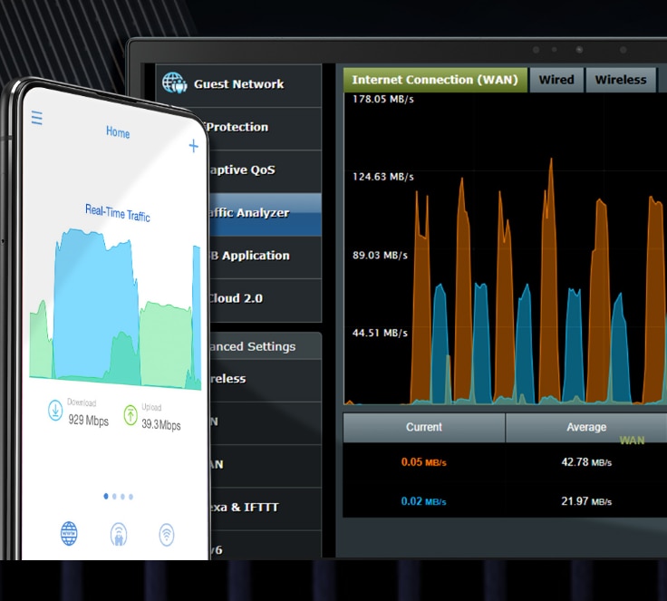
Task: Open USB Application sidebar item
Action: (x=265, y=257)
